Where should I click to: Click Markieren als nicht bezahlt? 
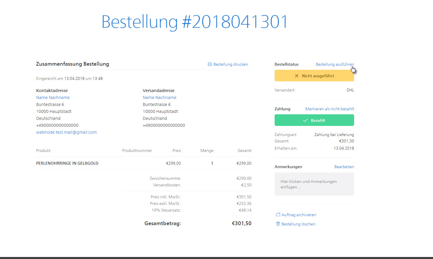(330, 109)
